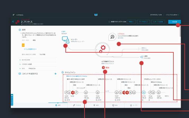The height and width of the screenshot is (118, 189).
Task: Collapse panel with double-chevron back icon
Action: click(x=13, y=22)
